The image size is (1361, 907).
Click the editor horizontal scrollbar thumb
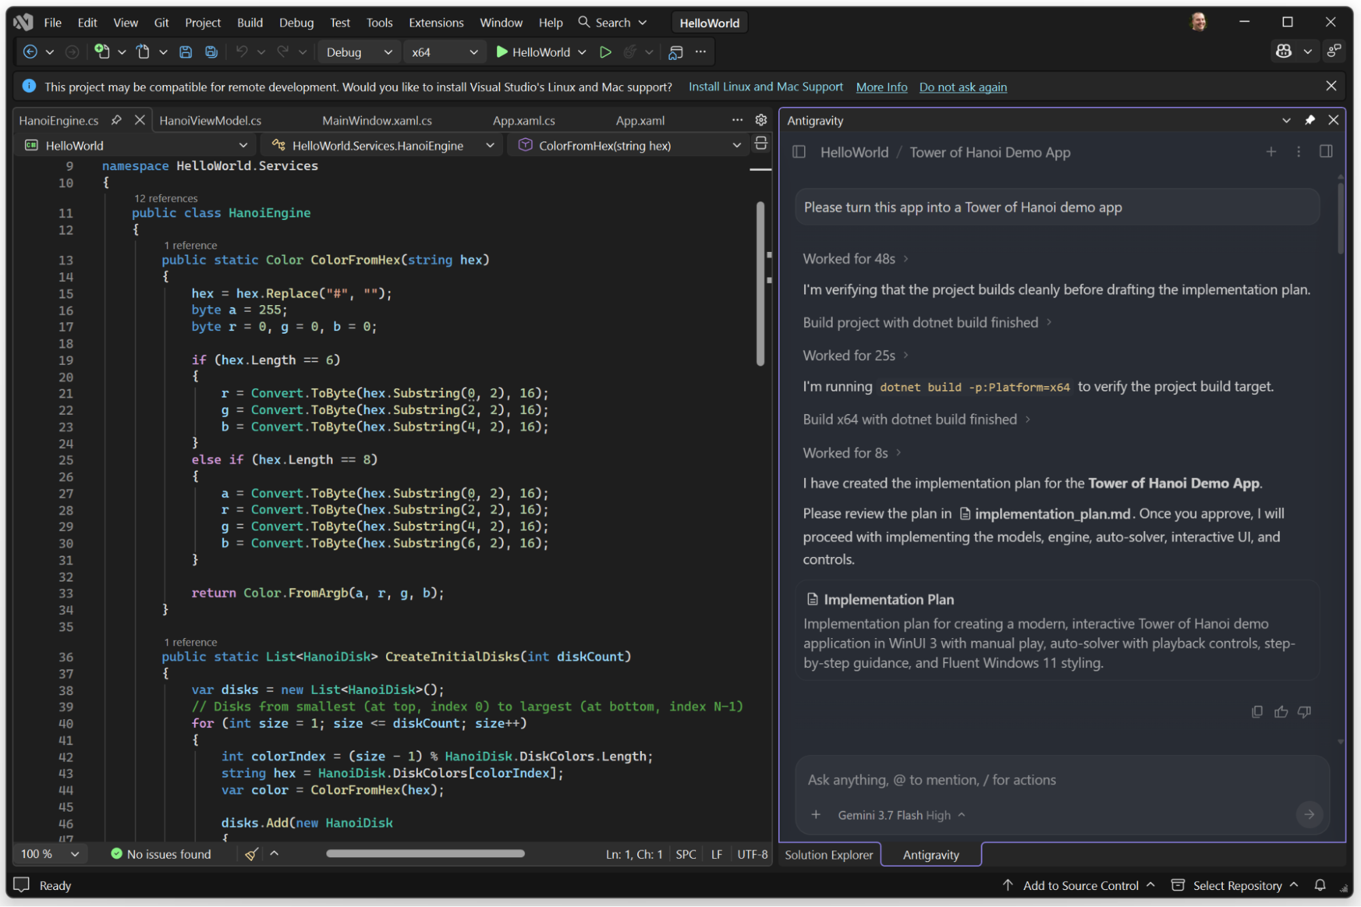point(426,854)
